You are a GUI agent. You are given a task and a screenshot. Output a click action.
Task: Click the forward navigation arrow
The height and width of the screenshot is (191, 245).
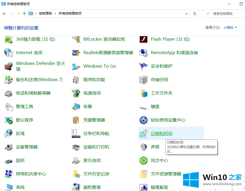12,14
